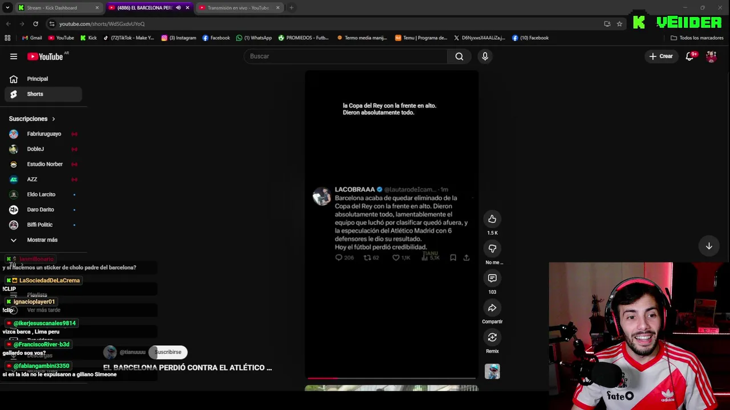This screenshot has width=730, height=410.
Task: Open the notifications bell
Action: click(690, 56)
